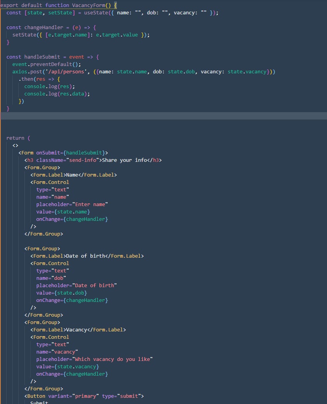The height and width of the screenshot is (404, 327).
Task: Click 'value={state.dob}' attribute
Action: click(62, 293)
